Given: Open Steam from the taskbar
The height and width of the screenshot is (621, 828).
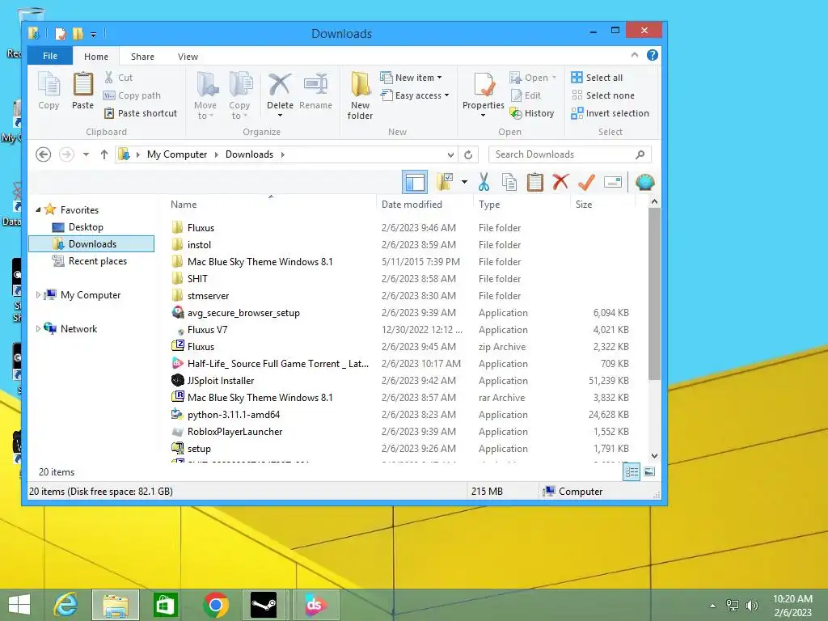Looking at the screenshot, I should click(264, 605).
